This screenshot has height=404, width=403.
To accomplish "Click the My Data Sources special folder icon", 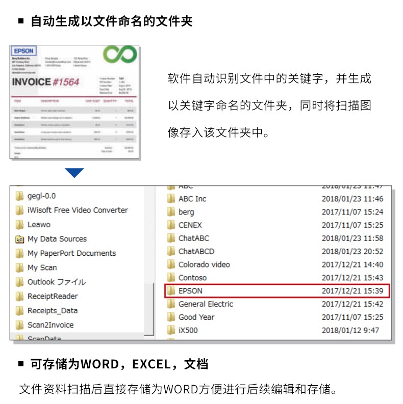I will pyautogui.click(x=19, y=239).
